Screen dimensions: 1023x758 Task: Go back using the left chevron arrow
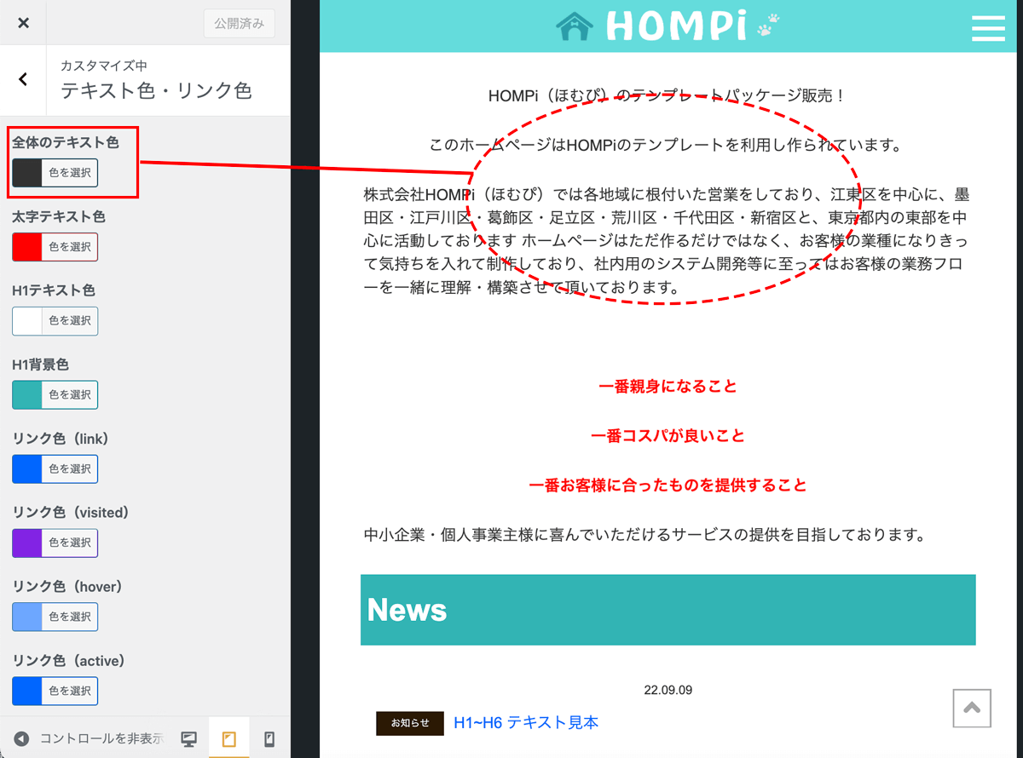[23, 79]
